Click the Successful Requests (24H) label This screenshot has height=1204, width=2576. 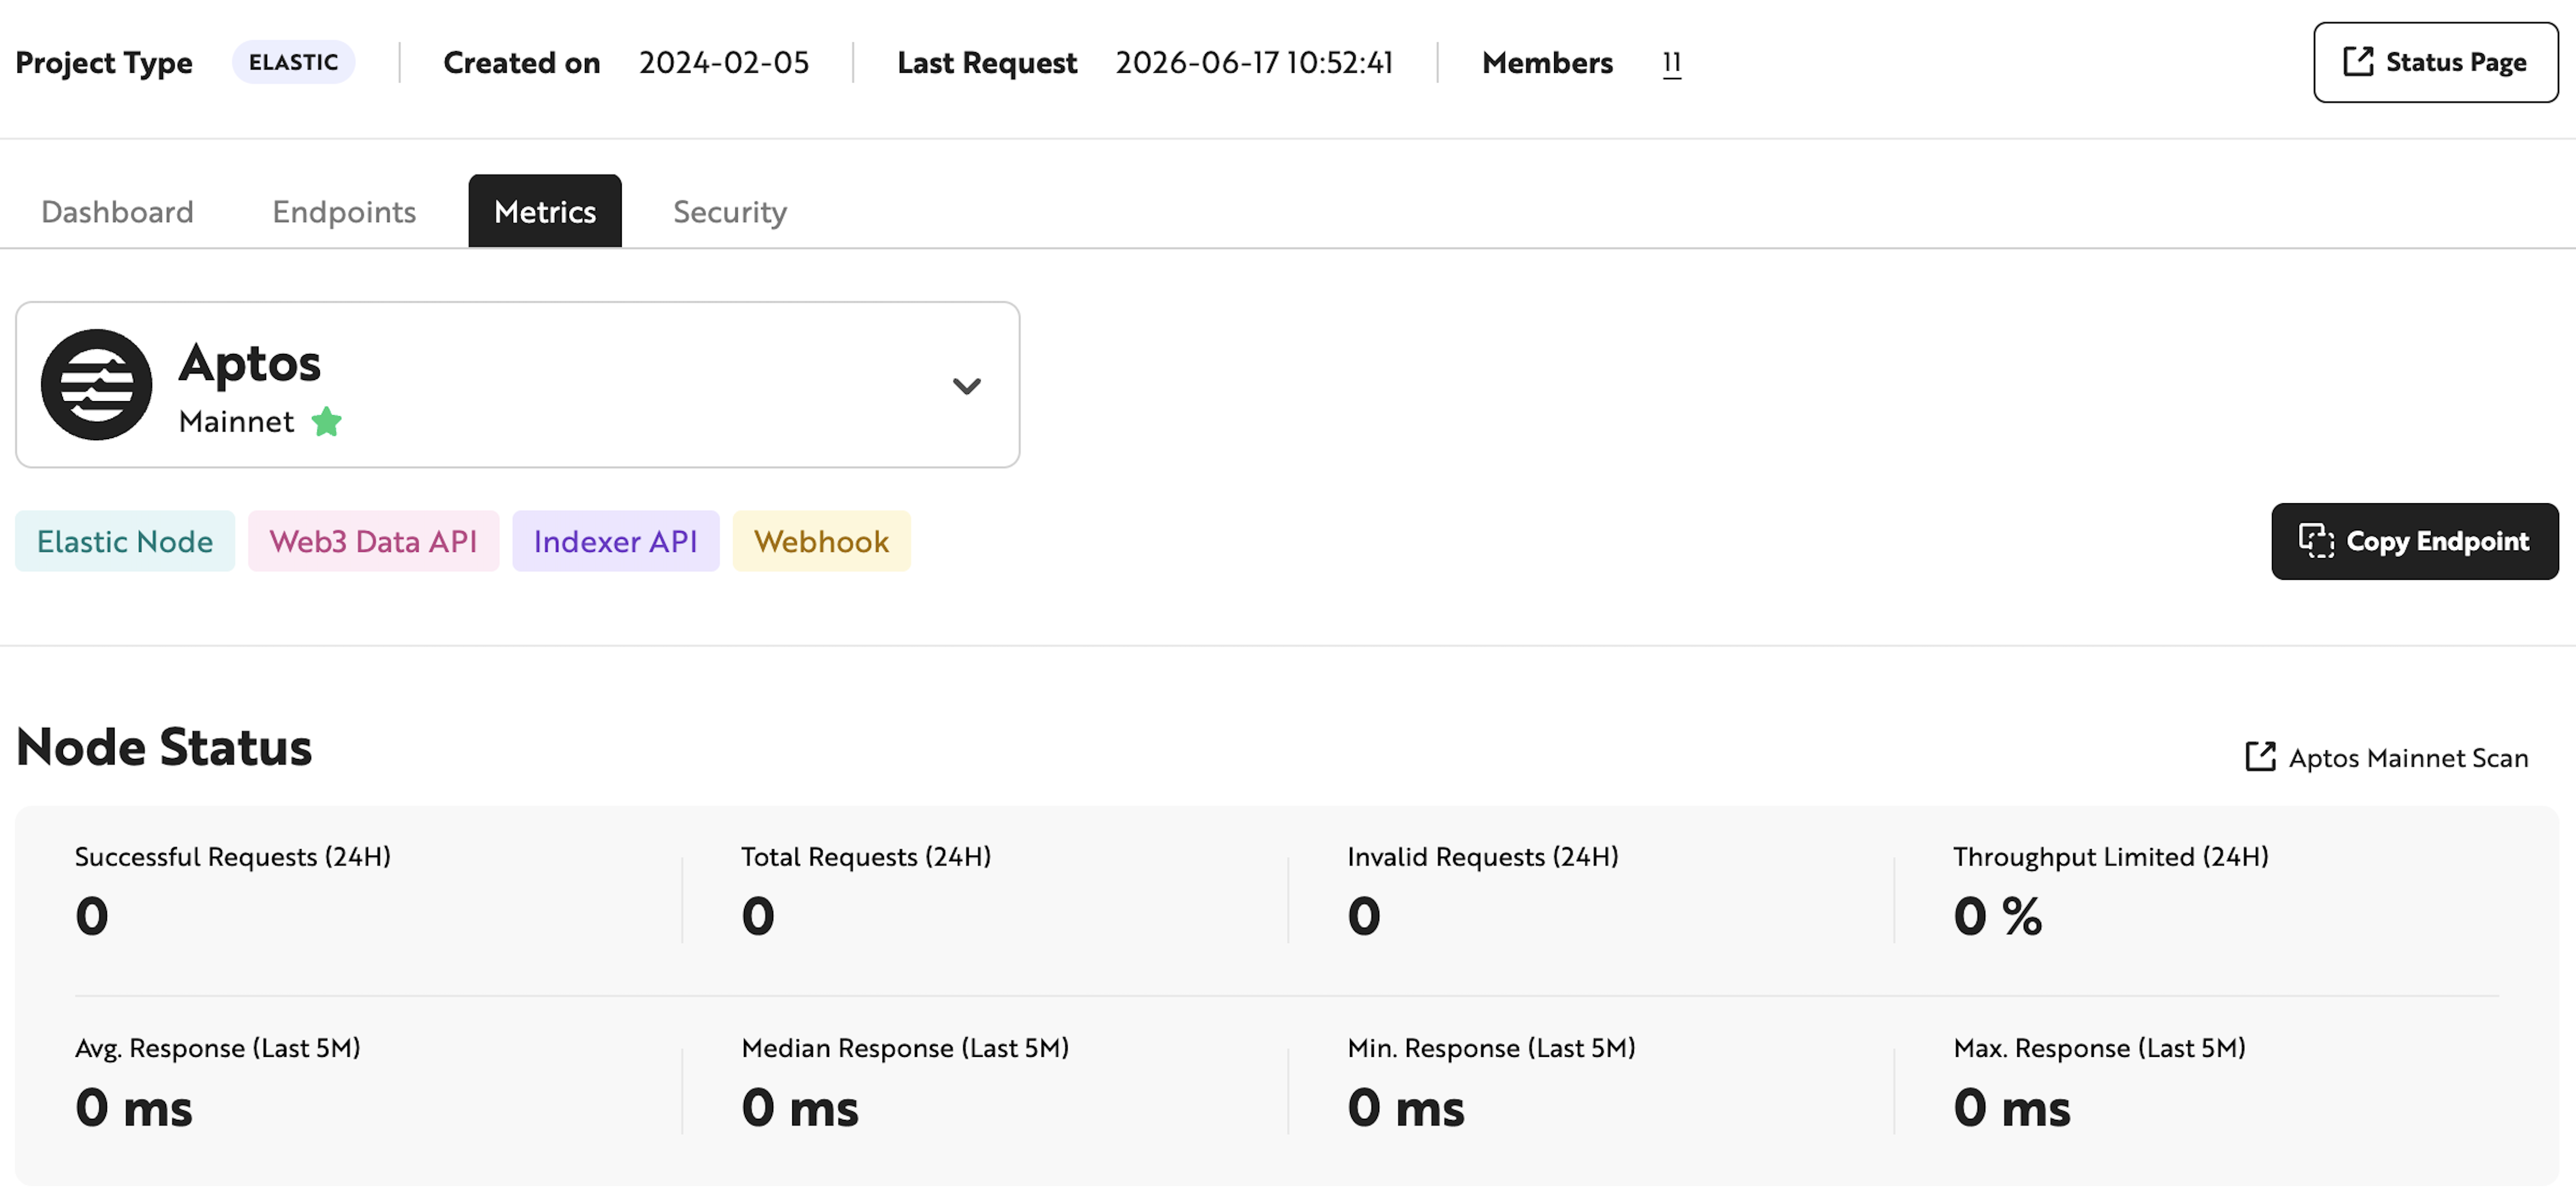233,857
